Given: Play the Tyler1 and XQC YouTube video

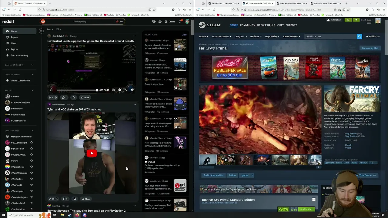Looking at the screenshot, I should click(92, 153).
